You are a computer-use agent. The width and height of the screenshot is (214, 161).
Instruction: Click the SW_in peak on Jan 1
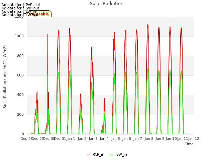[x=70, y=71]
